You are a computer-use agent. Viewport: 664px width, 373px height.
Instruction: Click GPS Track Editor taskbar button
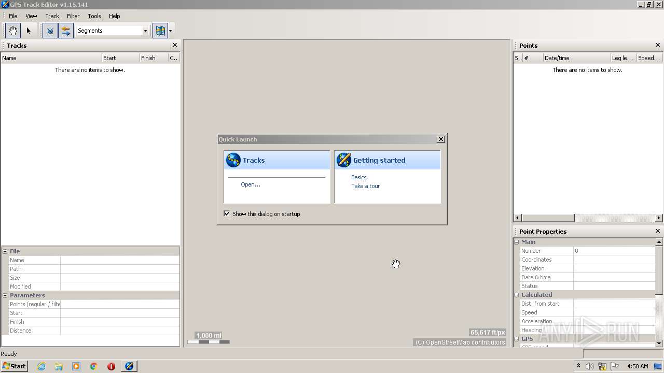(x=129, y=366)
